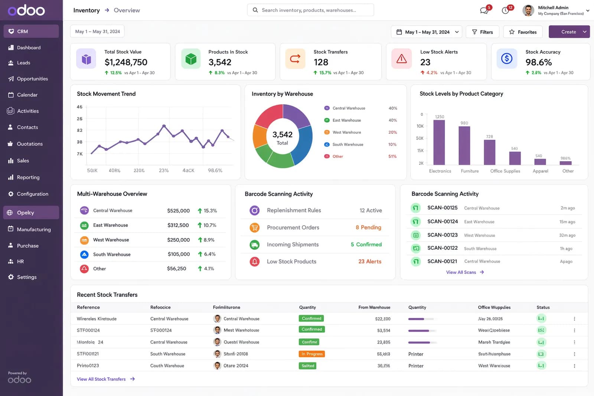
Task: Click the calendar icon in date picker
Action: pos(399,32)
